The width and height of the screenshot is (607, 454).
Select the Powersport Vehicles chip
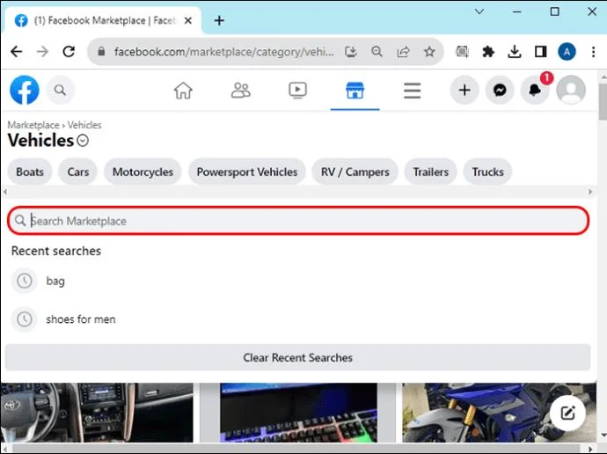[x=247, y=172]
